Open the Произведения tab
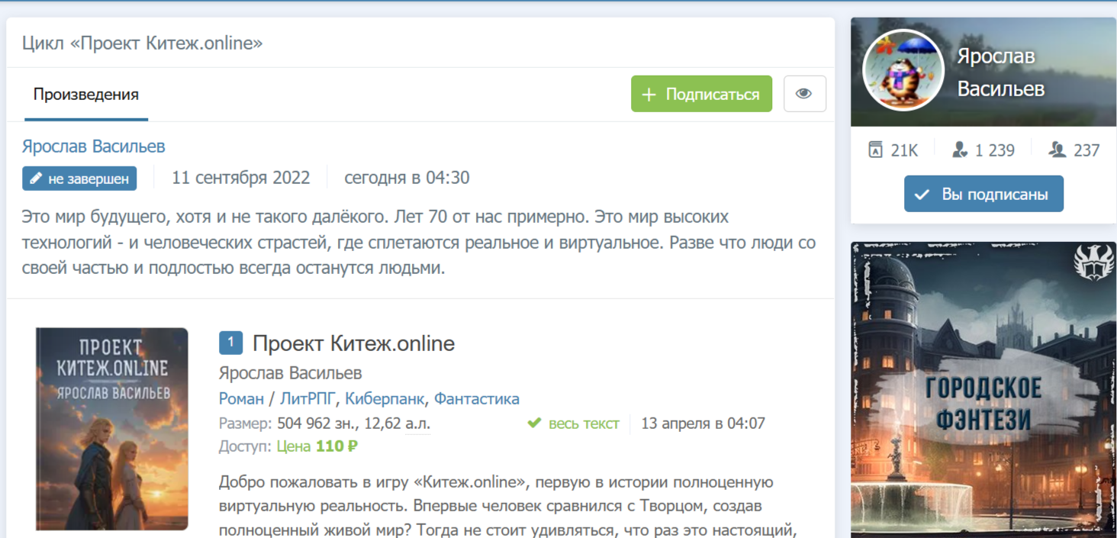 pos(86,95)
